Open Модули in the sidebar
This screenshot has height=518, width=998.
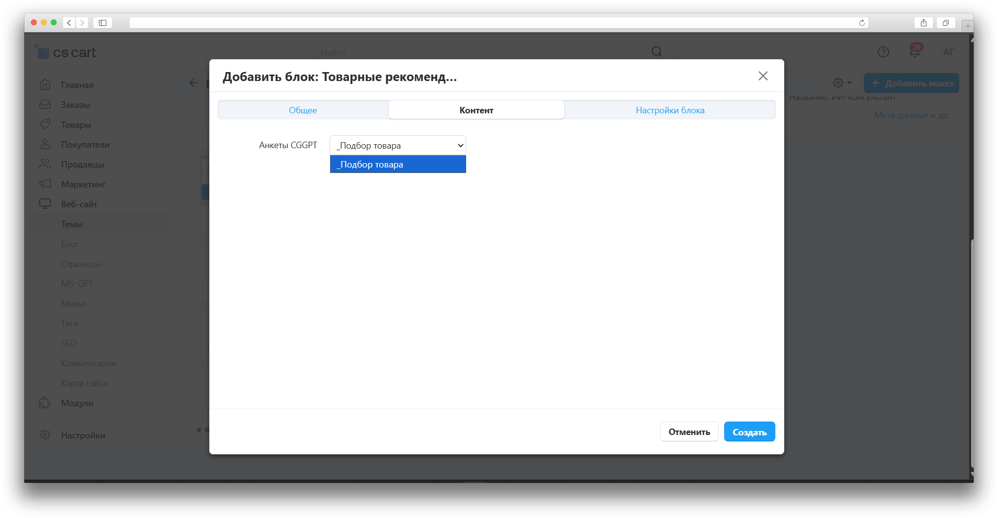coord(77,403)
